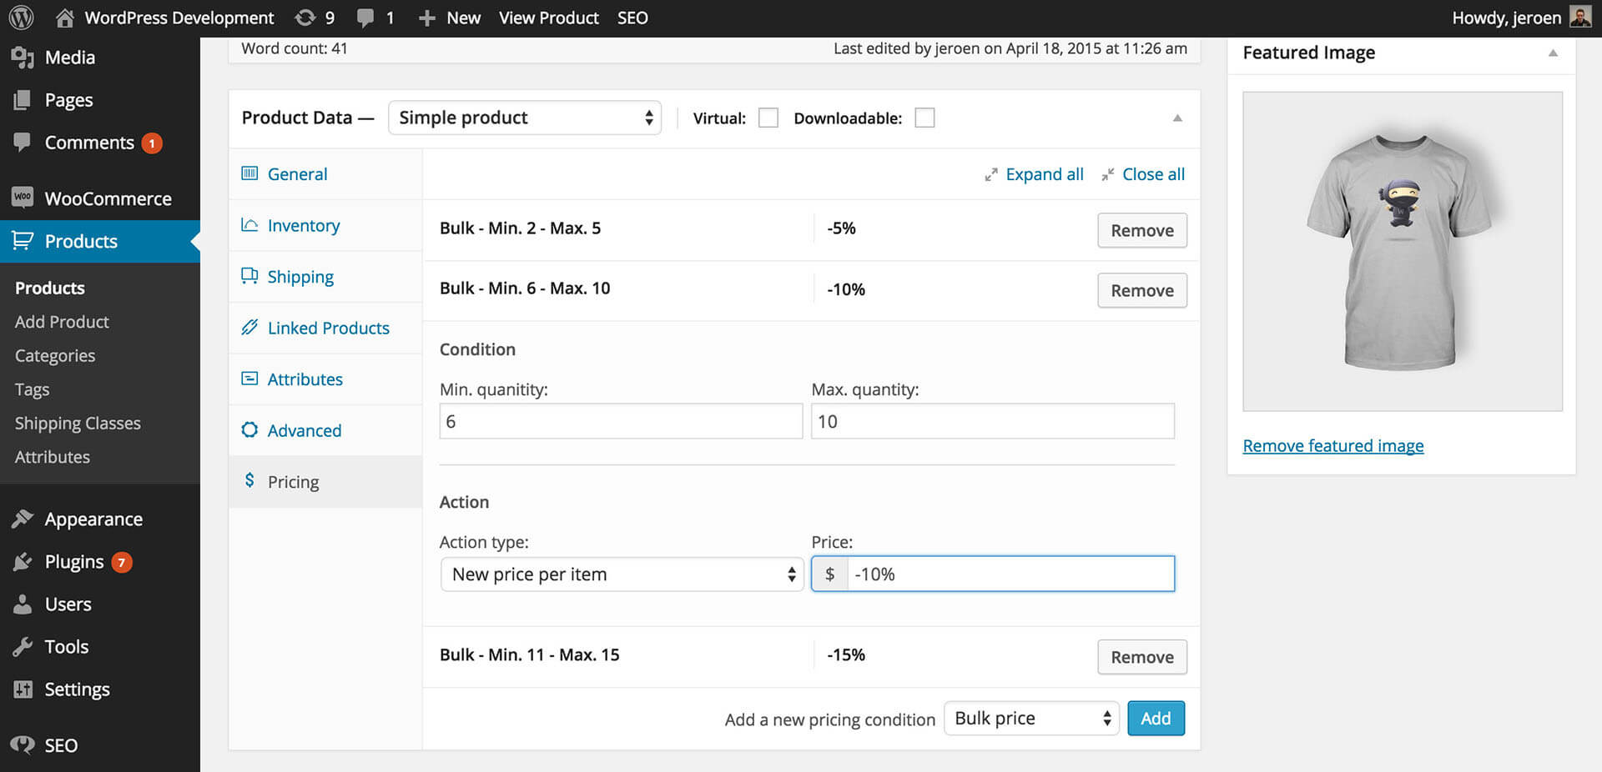Focus the Price input showing -10%
This screenshot has width=1602, height=772.
tap(1010, 574)
